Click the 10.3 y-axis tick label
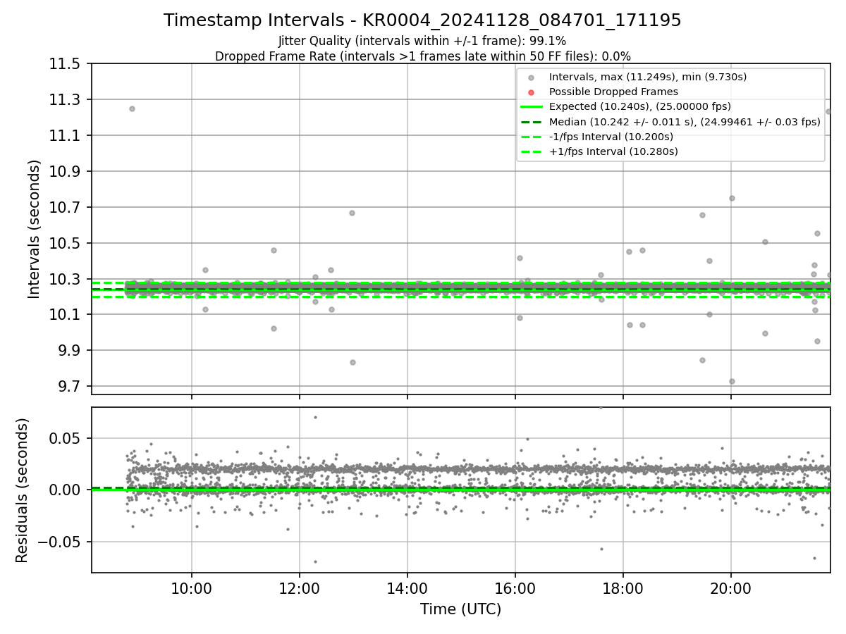The image size is (846, 634). click(x=66, y=280)
